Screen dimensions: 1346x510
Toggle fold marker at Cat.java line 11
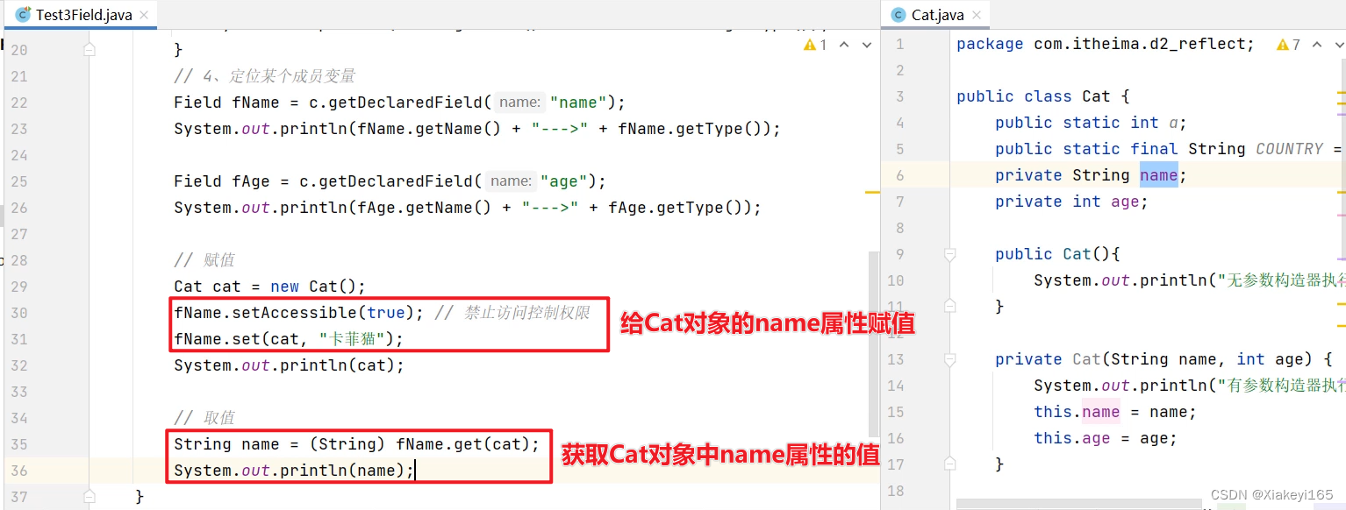(949, 306)
